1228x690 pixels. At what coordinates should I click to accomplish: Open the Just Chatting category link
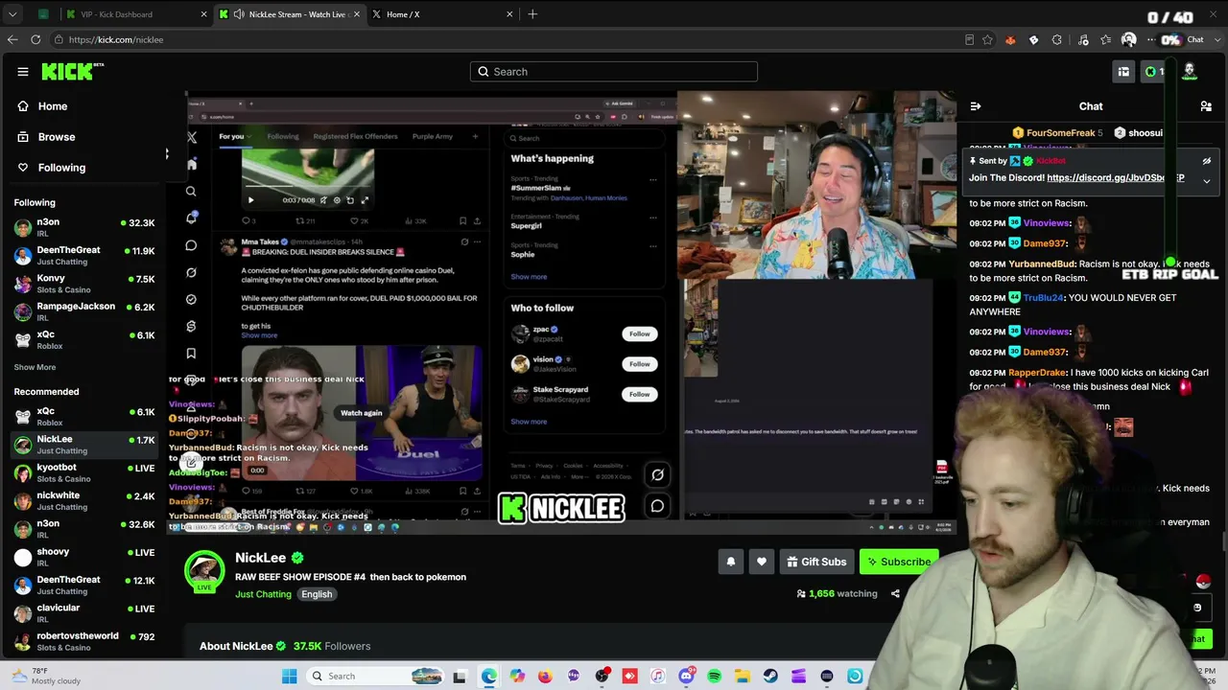click(x=263, y=594)
